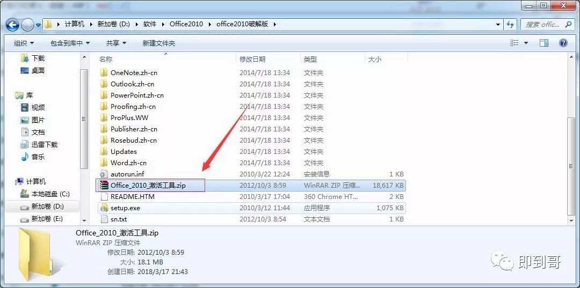
Task: Click the Word.zh-cn folder icon
Action: (x=104, y=163)
